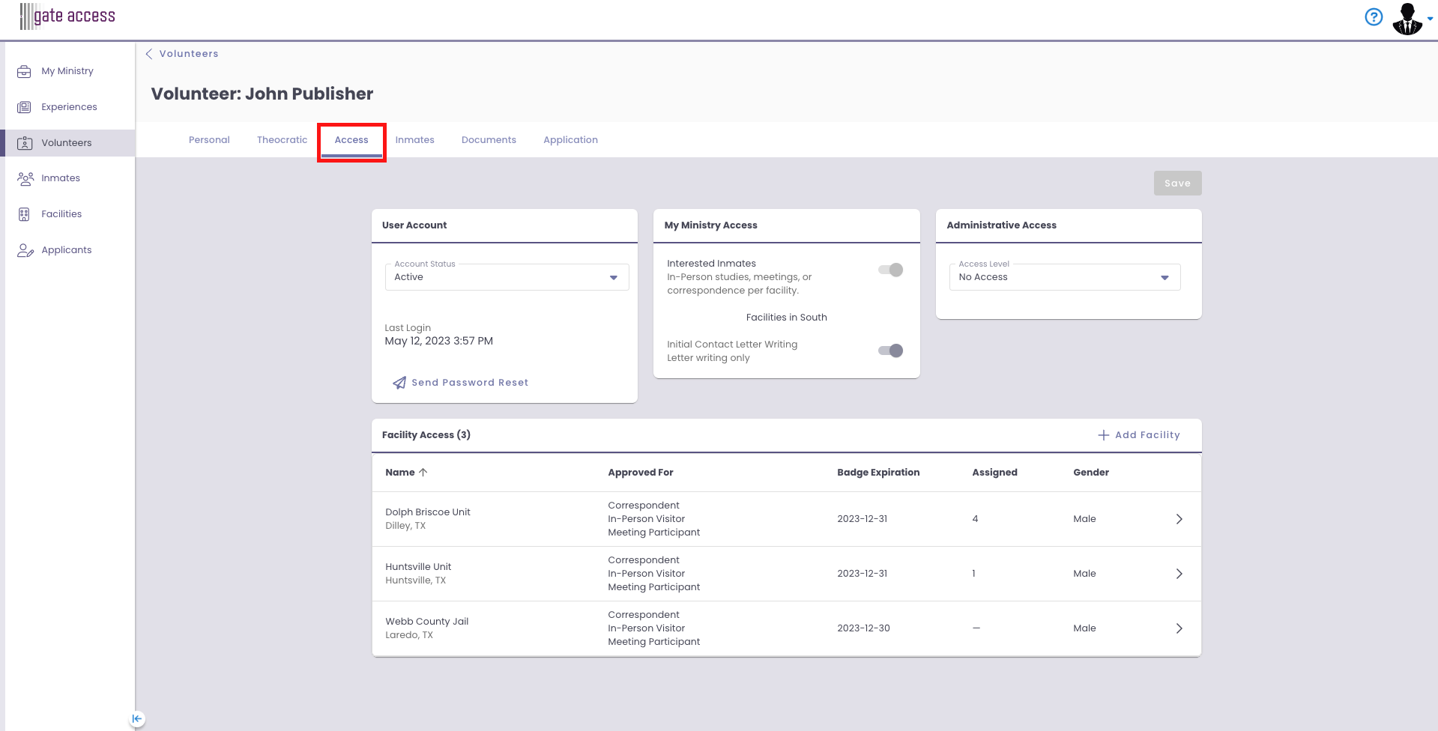Open the user profile avatar menu
Viewport: 1438px width, 731px height.
pyautogui.click(x=1407, y=19)
